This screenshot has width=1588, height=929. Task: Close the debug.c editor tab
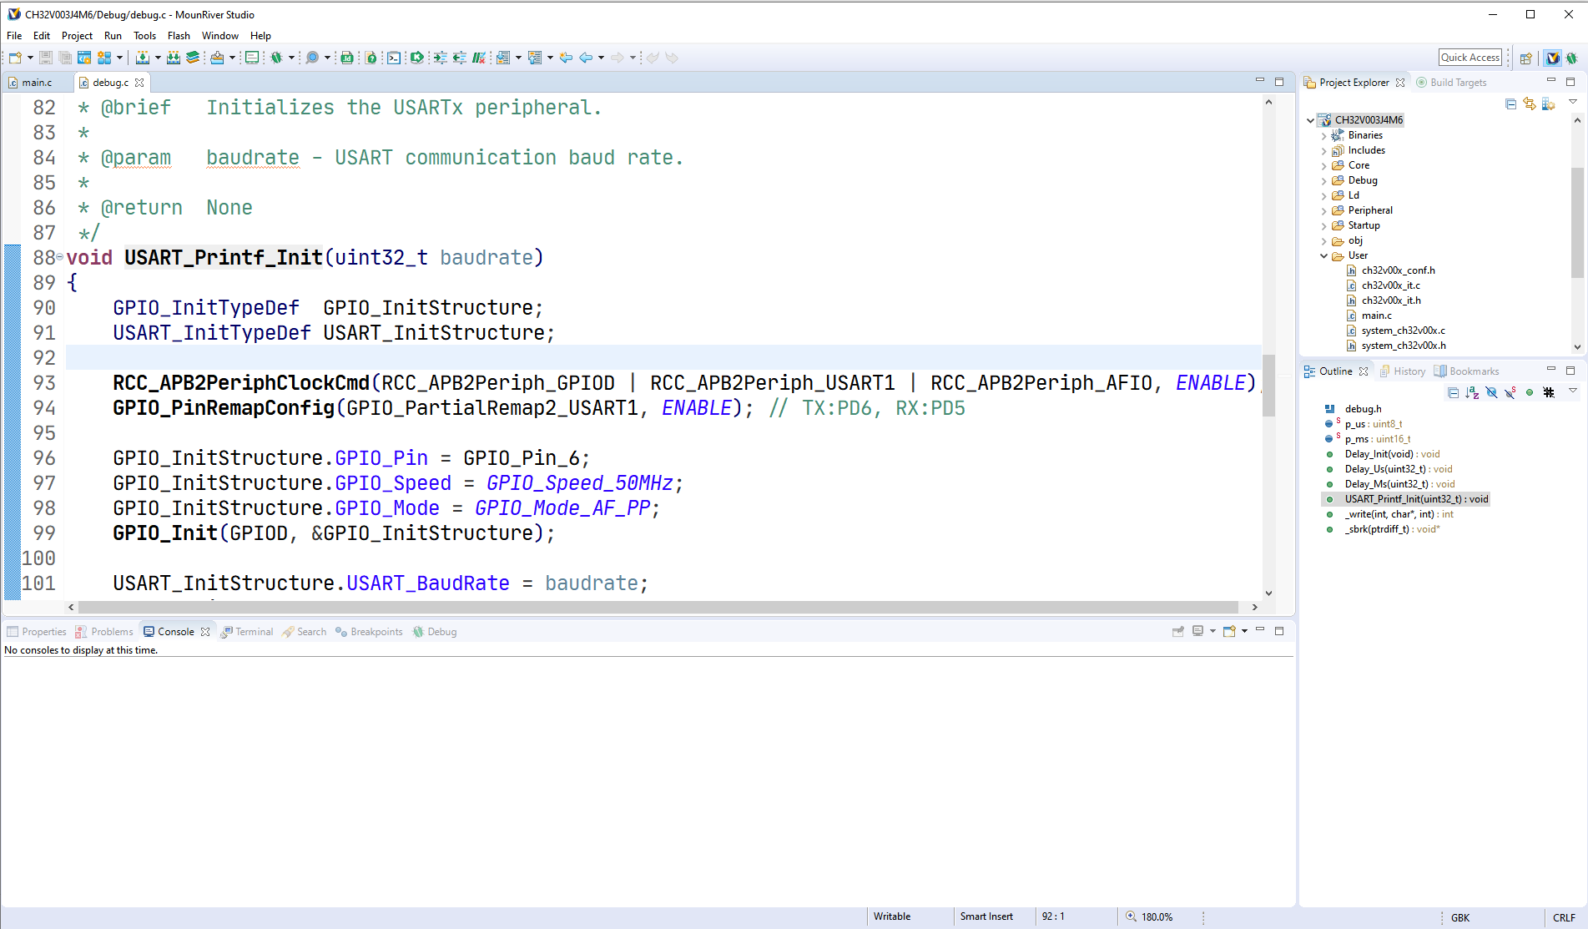(139, 83)
